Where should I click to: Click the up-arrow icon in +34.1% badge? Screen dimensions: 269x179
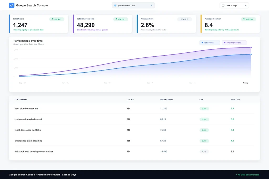click(116, 19)
